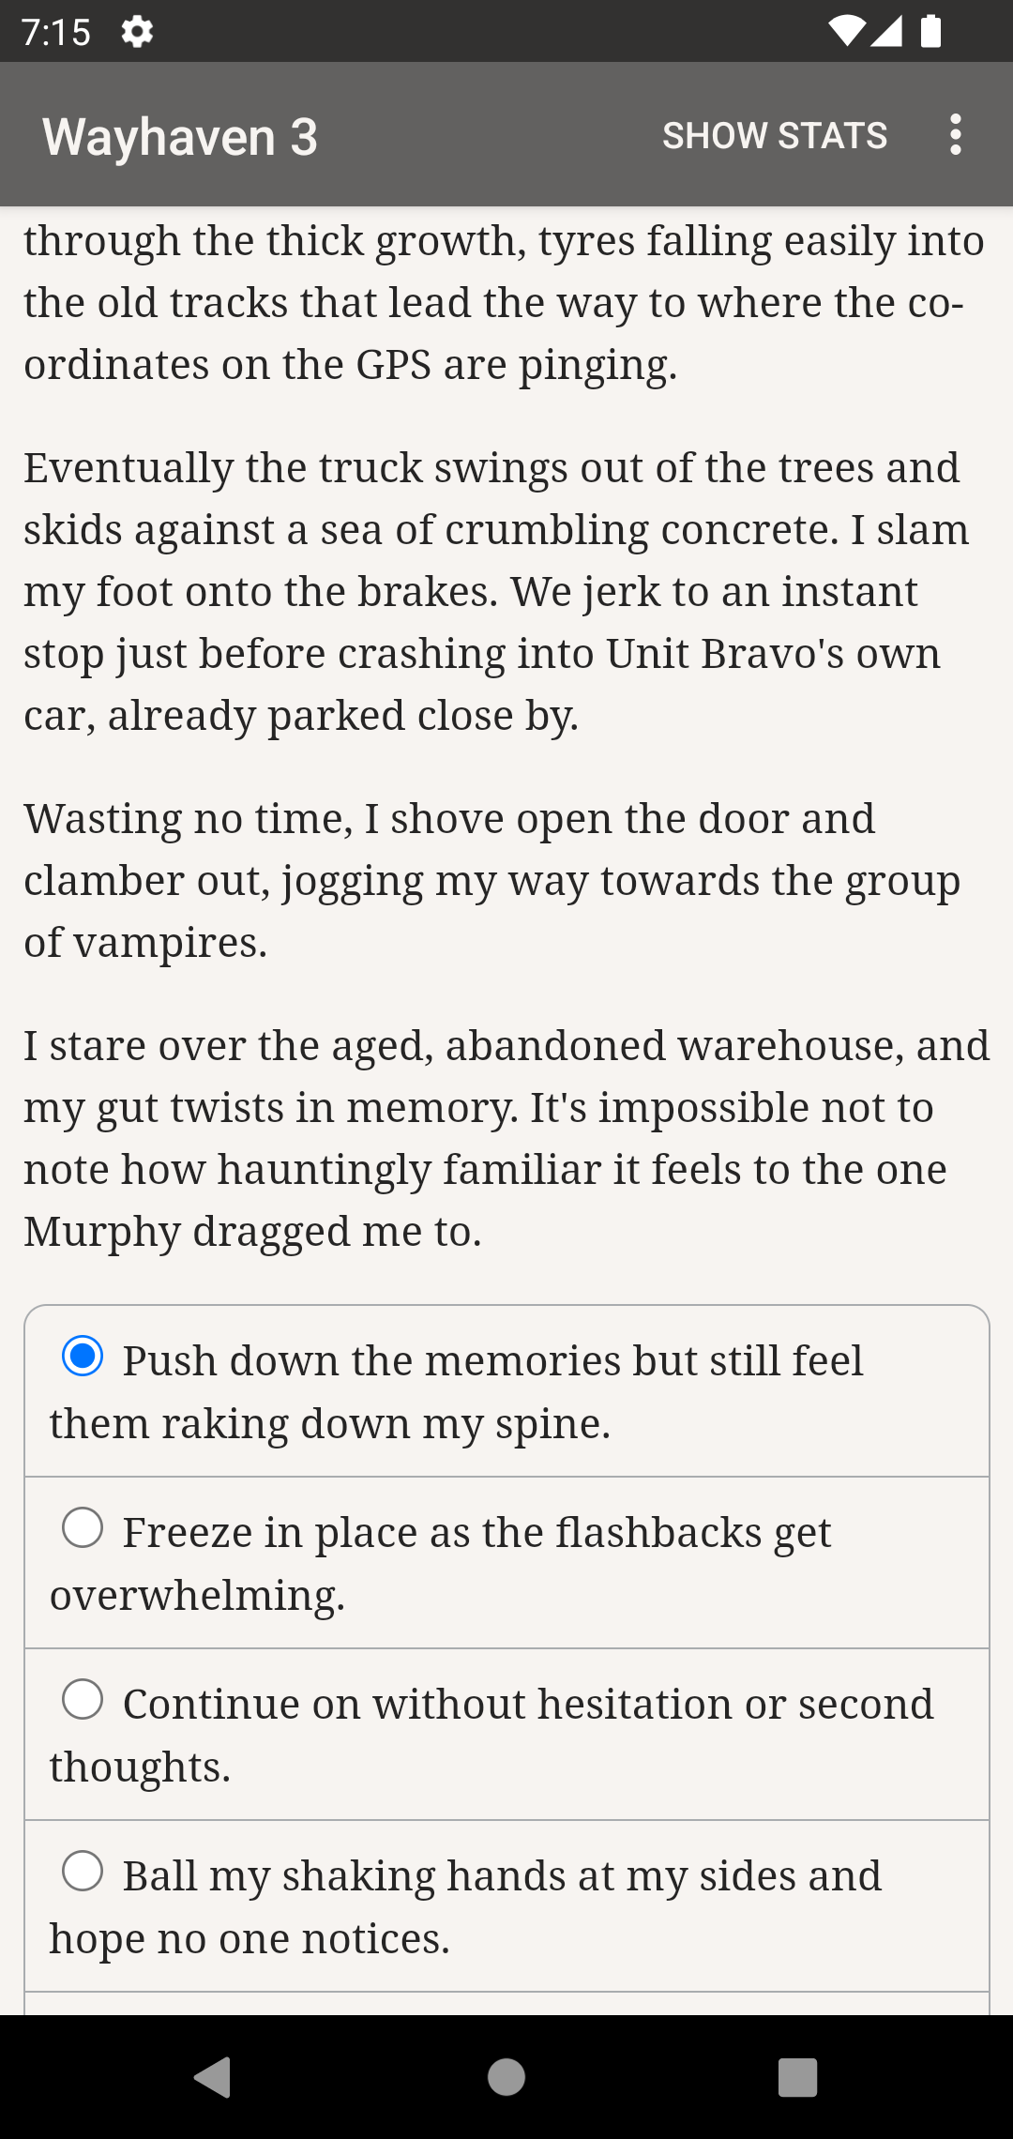This screenshot has height=2139, width=1013.
Task: Tap the 7:15 clock in status bar
Action: 56,33
